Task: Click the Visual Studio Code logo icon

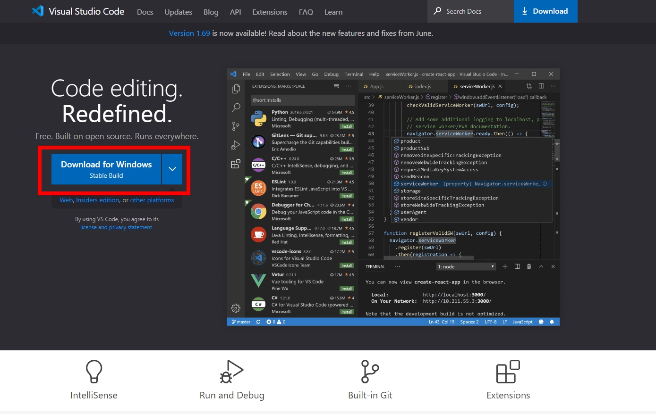Action: tap(38, 11)
